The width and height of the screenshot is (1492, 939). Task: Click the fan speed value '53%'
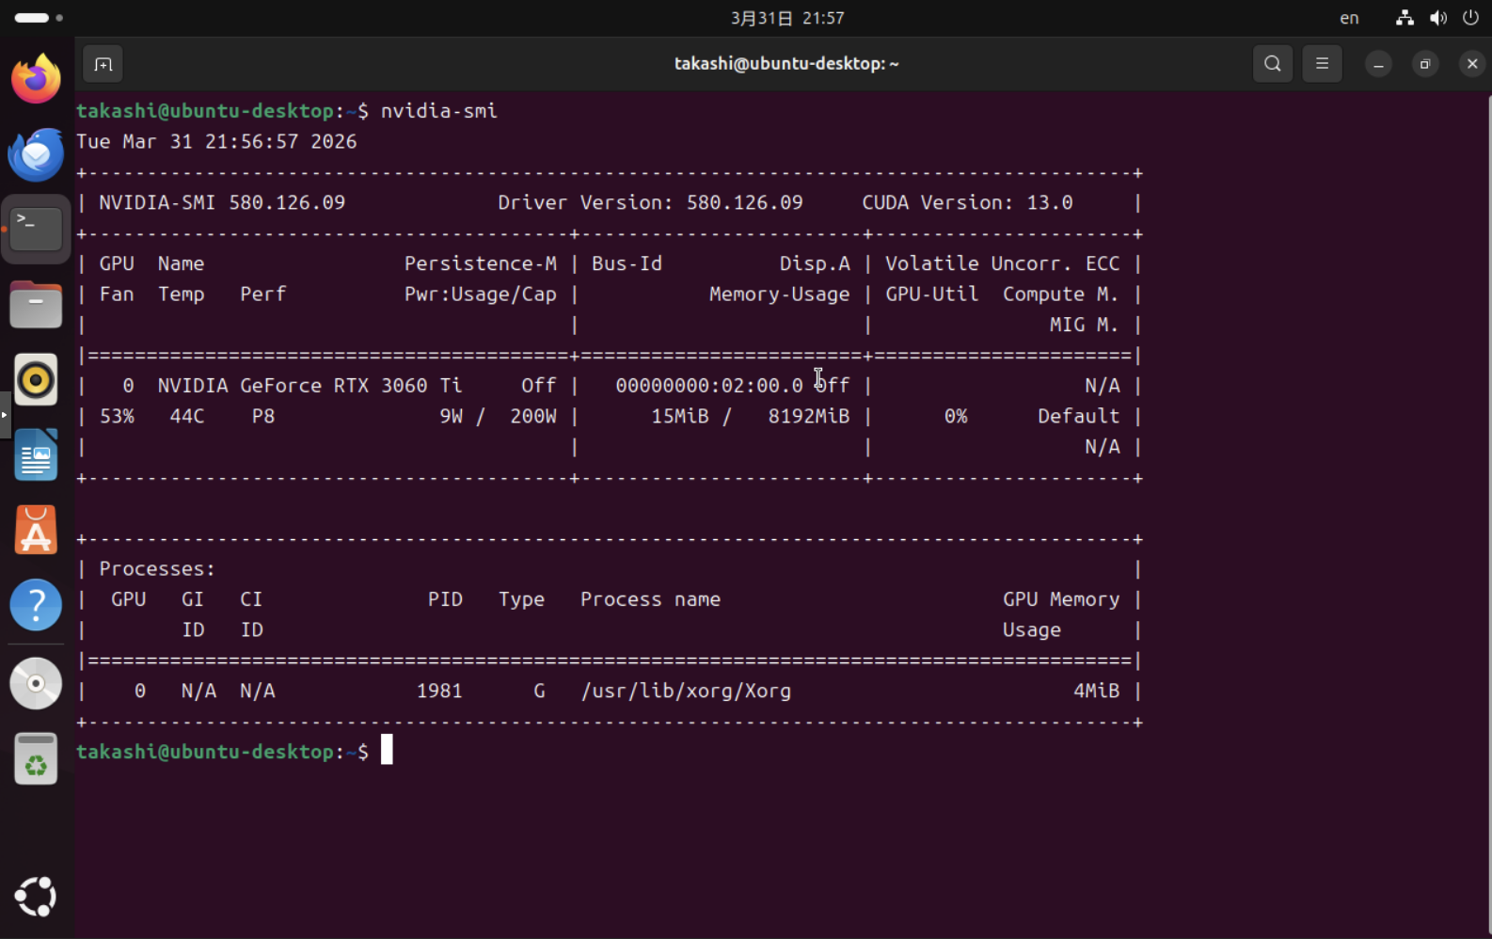117,416
